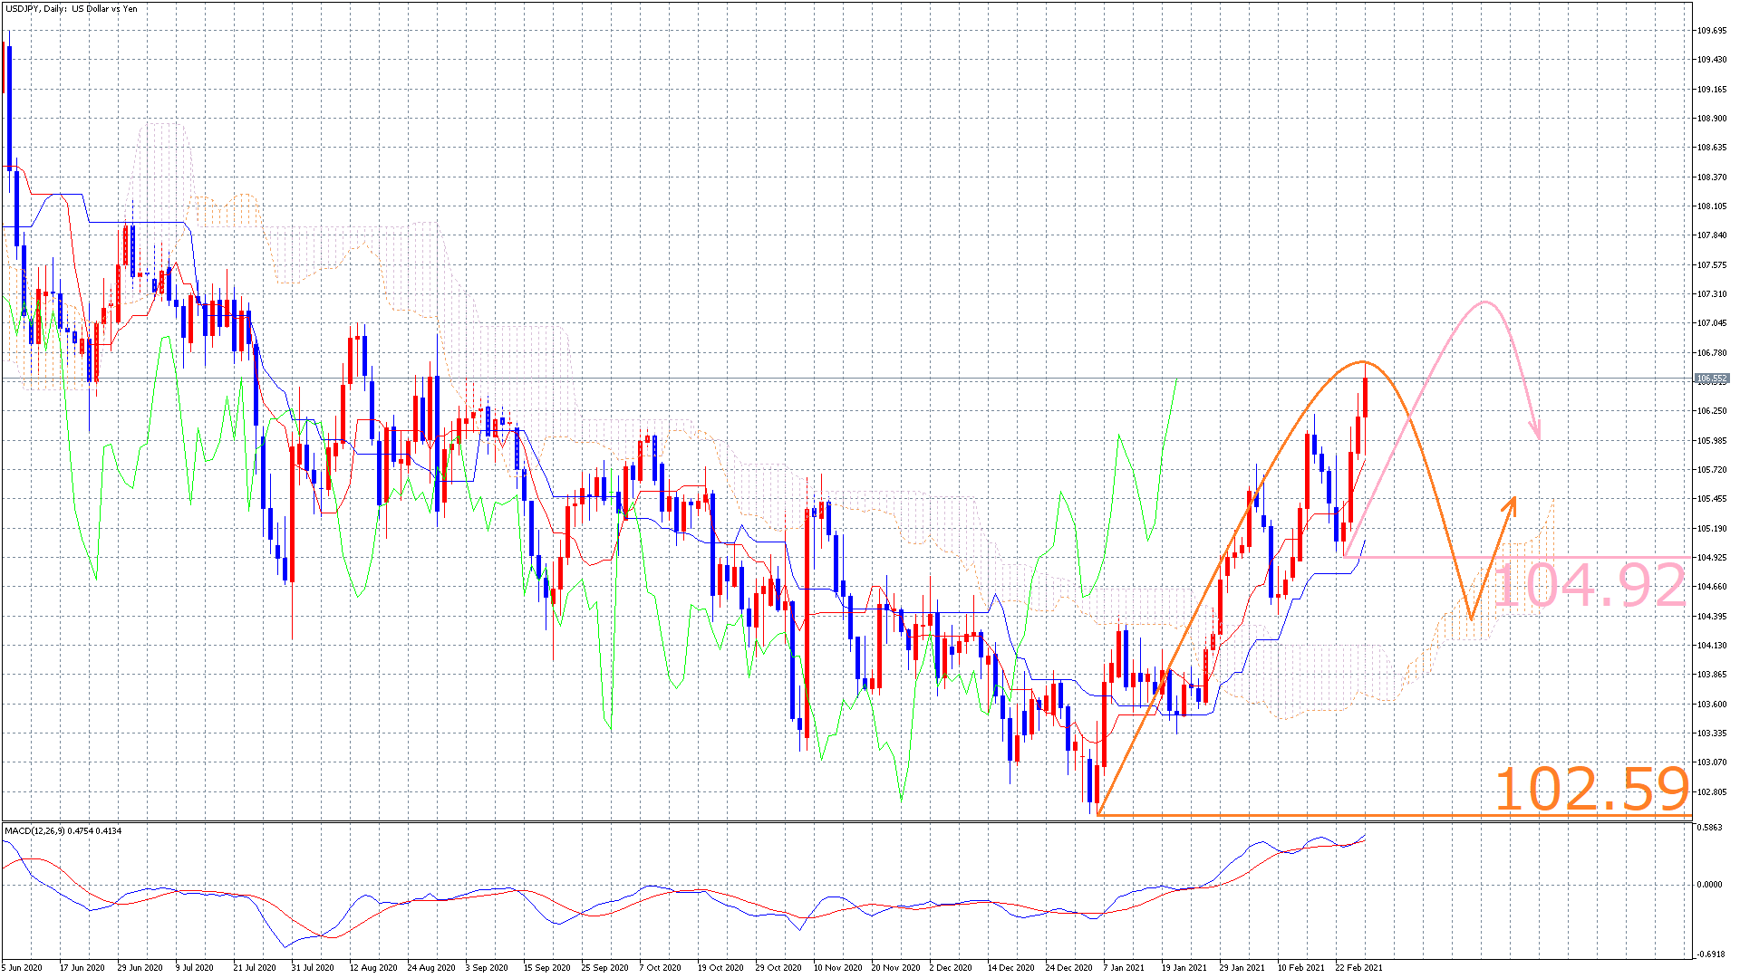Click the 0.5863 MACD scale value

pos(1709,828)
